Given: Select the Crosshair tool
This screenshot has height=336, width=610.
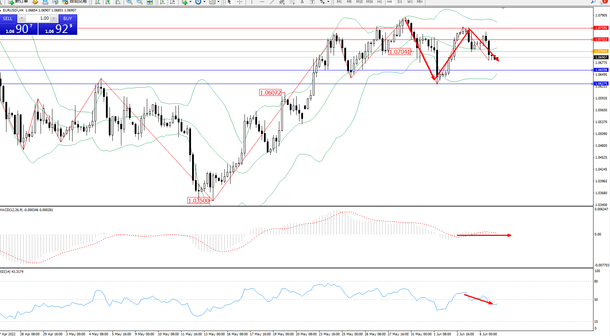Looking at the screenshot, I should coord(239,2).
